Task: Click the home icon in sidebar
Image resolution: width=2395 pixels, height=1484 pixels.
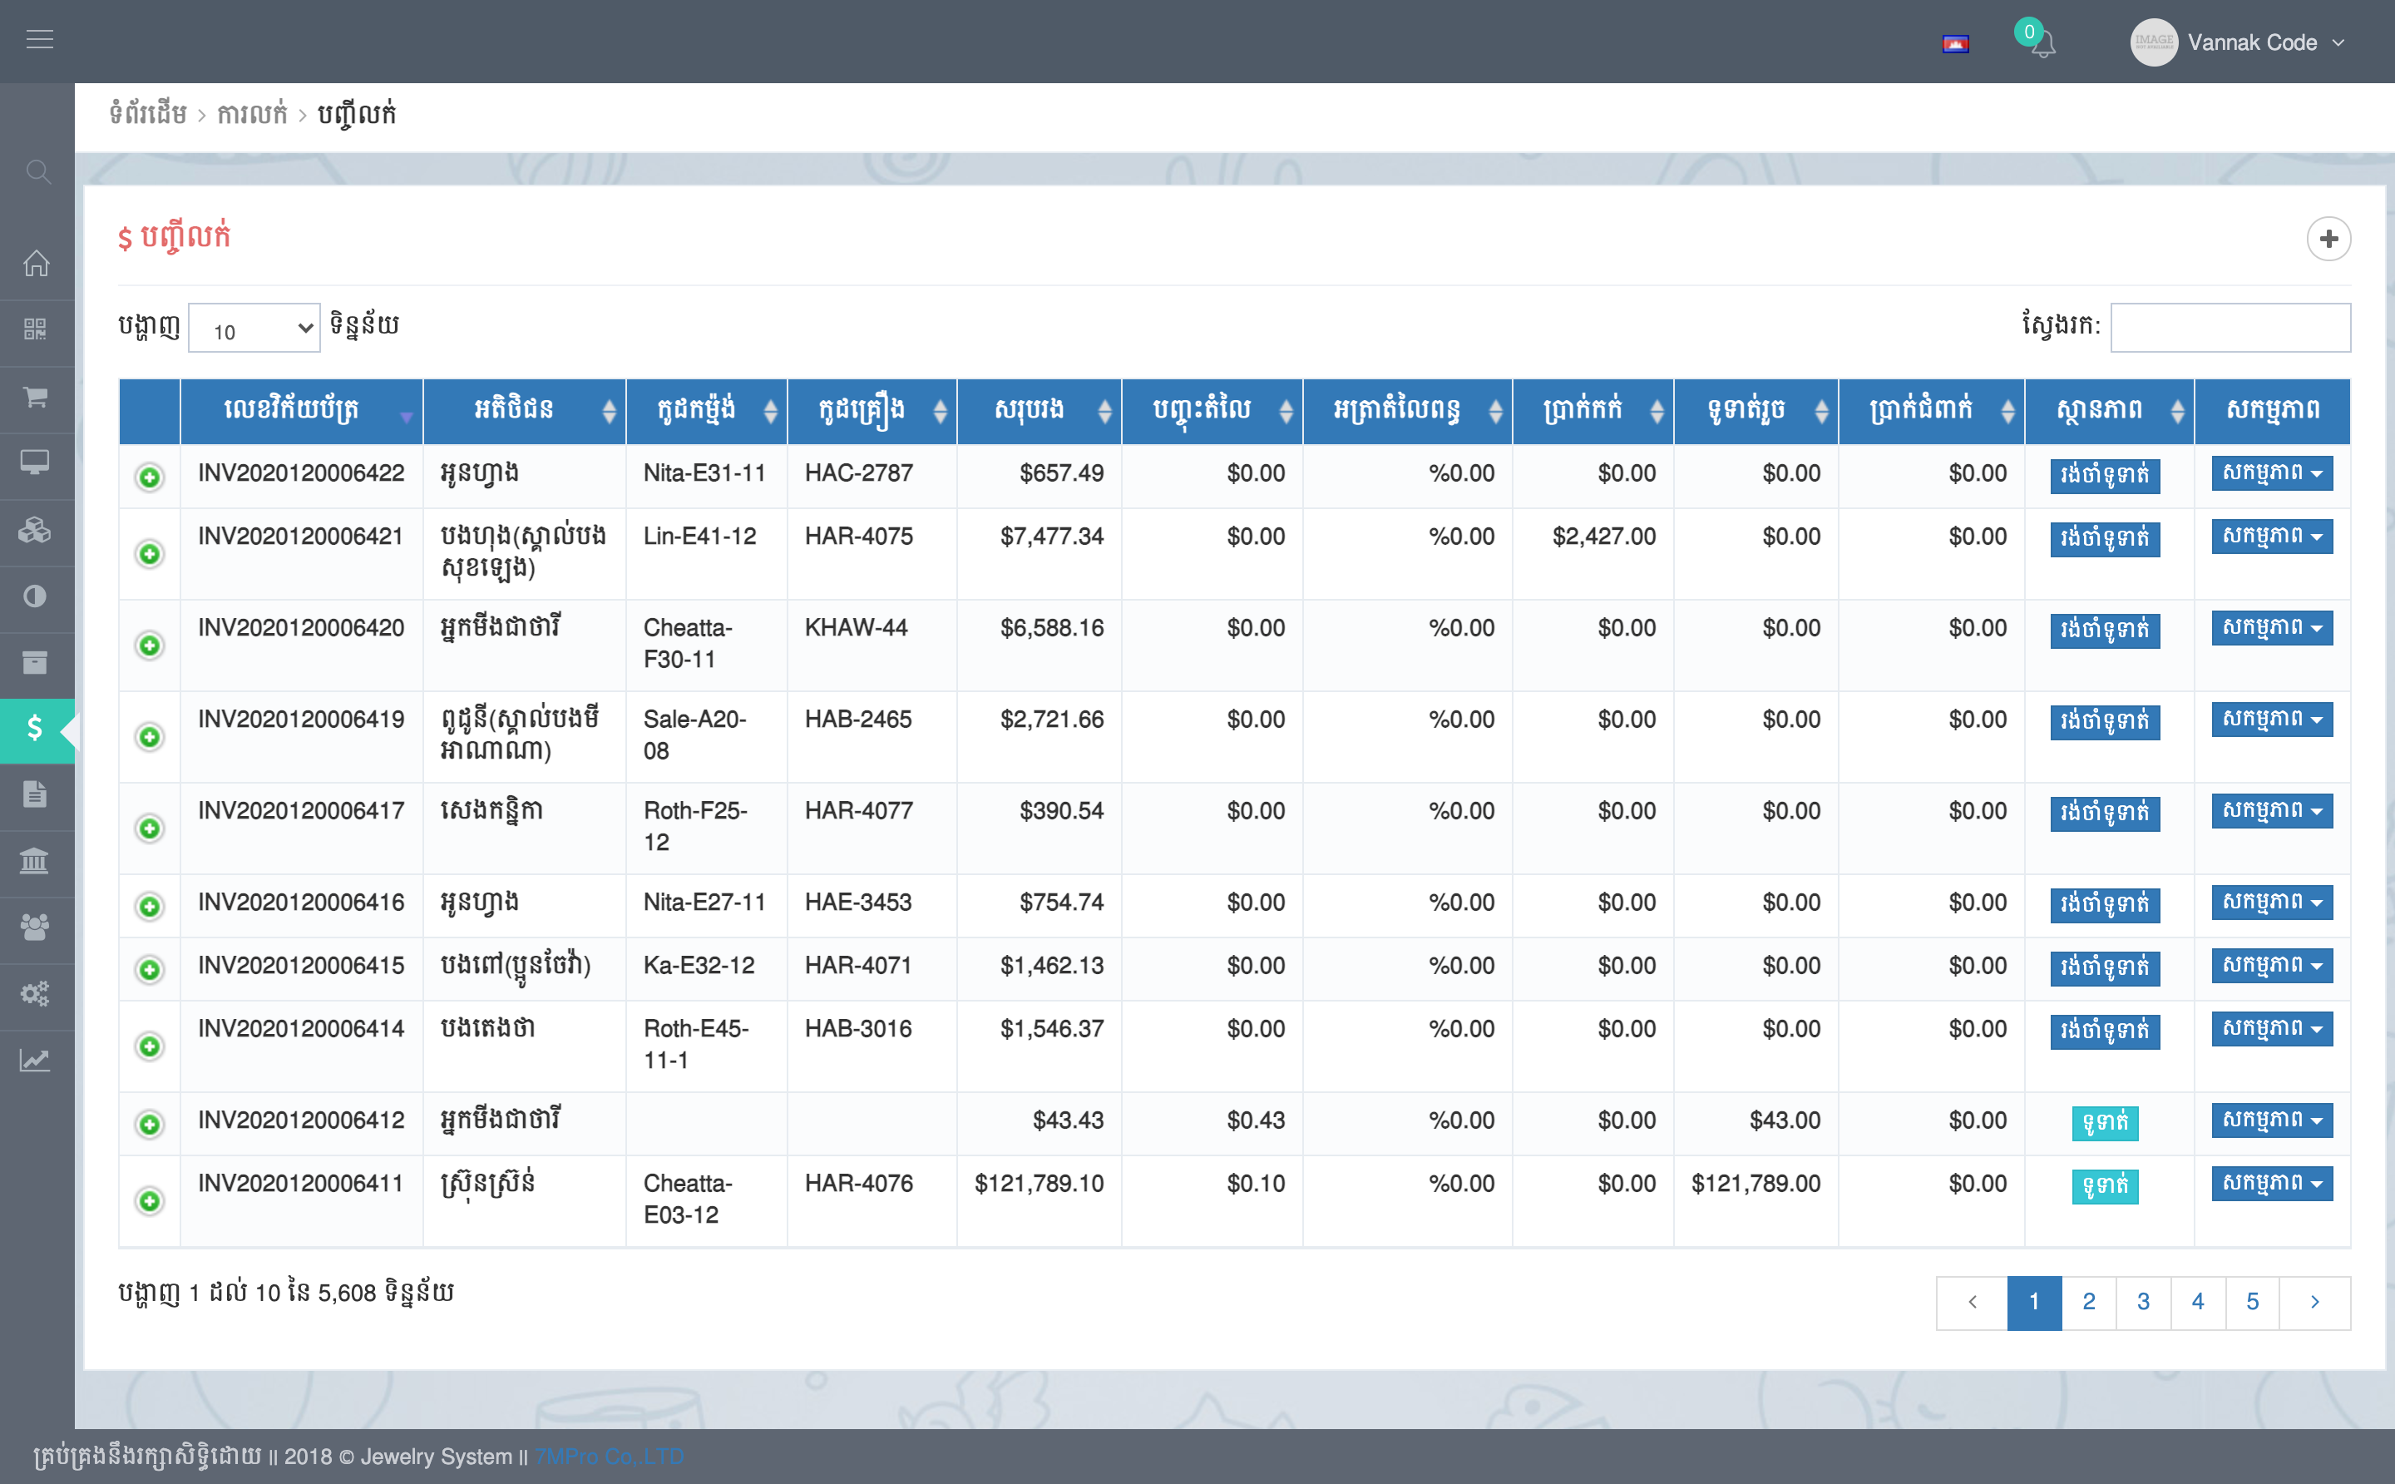Action: [37, 263]
